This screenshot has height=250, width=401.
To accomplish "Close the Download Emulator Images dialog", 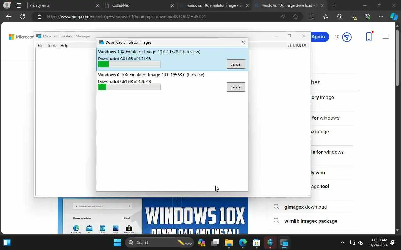I will point(243,42).
